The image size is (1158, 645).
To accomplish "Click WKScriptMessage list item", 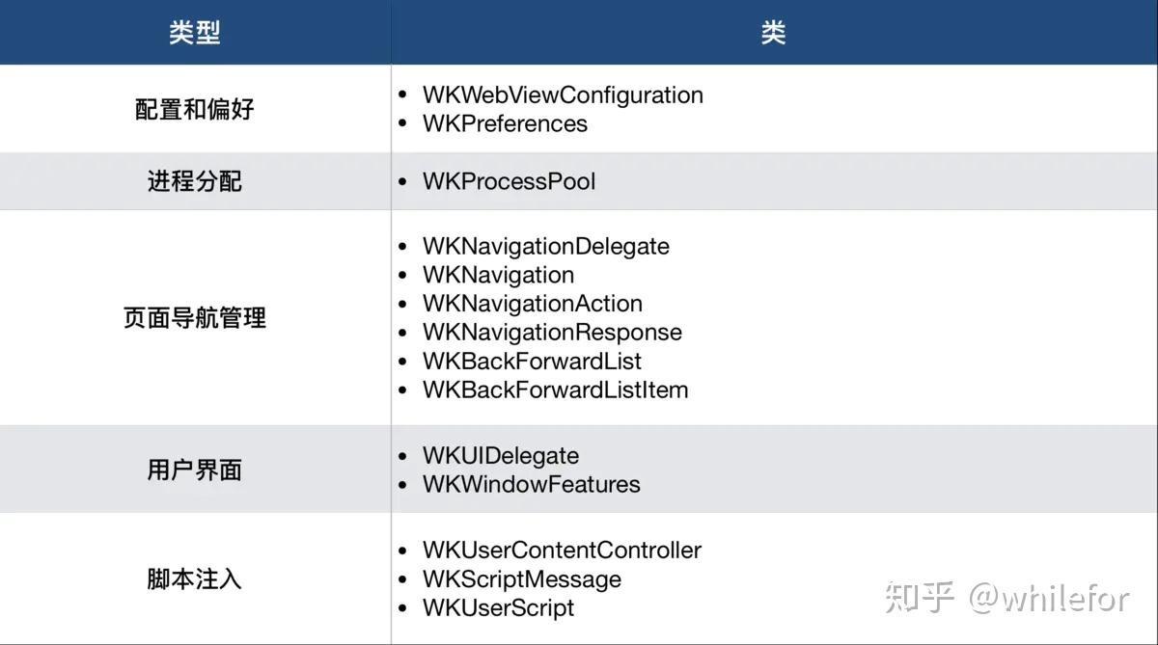I will tap(521, 579).
